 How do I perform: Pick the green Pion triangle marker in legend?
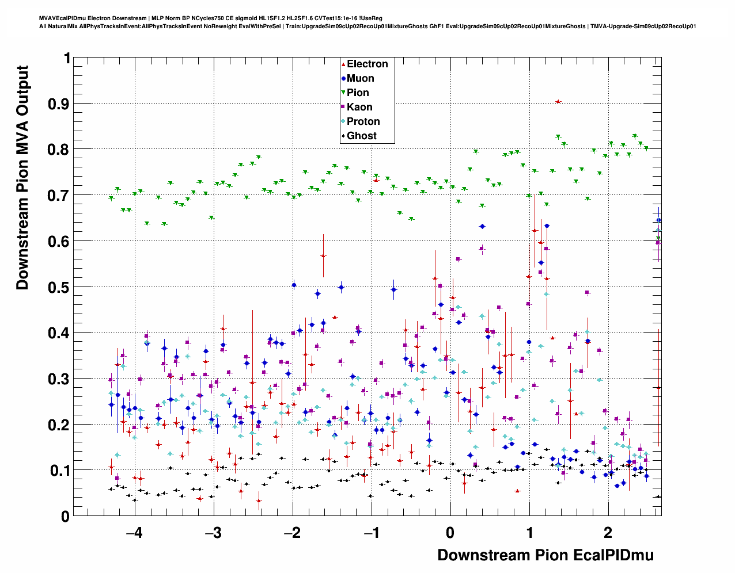point(343,93)
